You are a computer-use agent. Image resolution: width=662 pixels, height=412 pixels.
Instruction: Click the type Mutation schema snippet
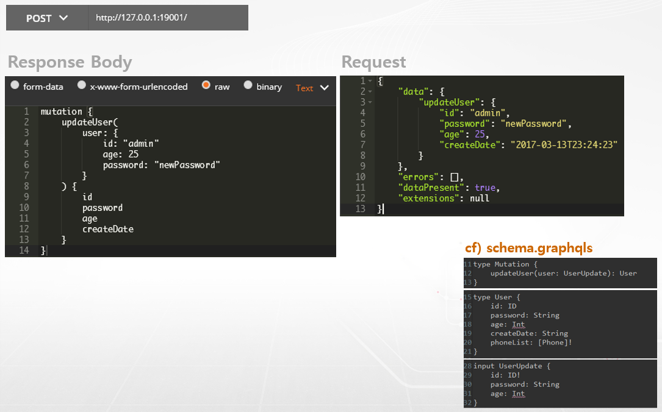point(560,273)
